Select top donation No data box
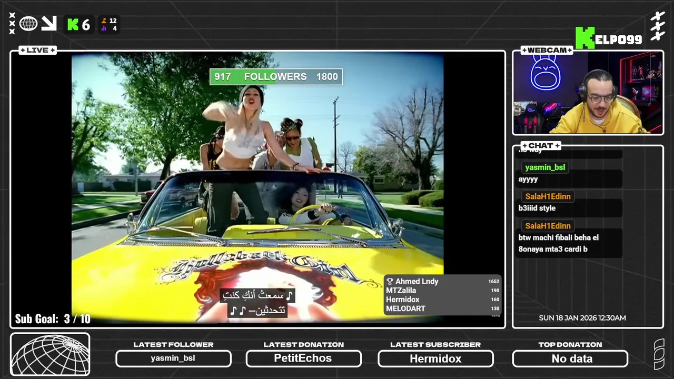The image size is (674, 379). click(x=570, y=358)
